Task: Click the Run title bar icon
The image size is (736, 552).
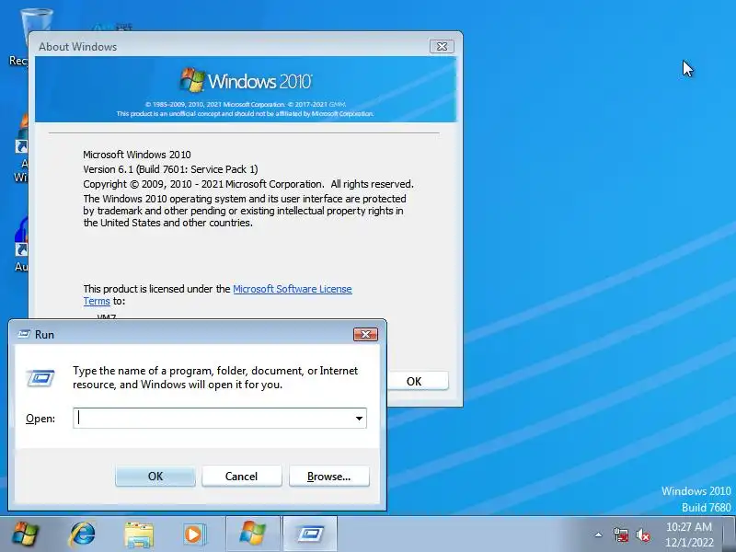Action: point(24,334)
